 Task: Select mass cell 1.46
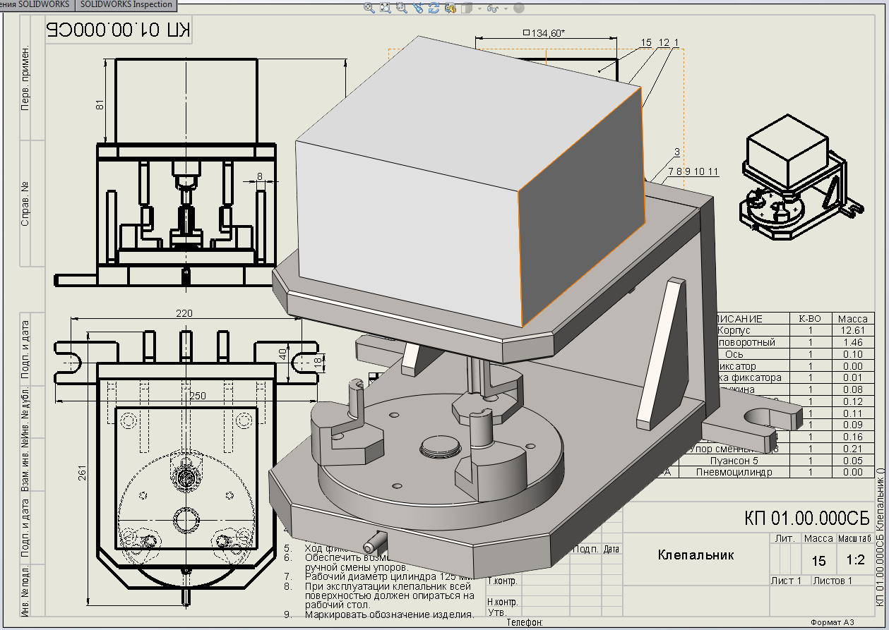click(x=854, y=342)
